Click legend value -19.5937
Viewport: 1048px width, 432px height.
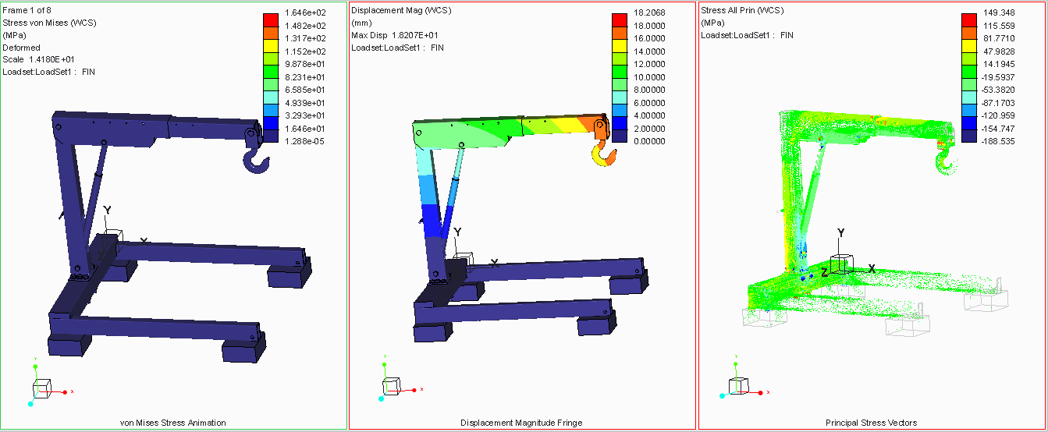pos(999,77)
